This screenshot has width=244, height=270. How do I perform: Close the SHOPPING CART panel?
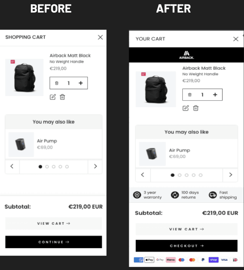100,37
